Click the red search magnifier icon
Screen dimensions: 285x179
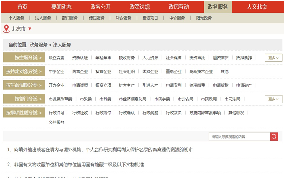point(274,137)
